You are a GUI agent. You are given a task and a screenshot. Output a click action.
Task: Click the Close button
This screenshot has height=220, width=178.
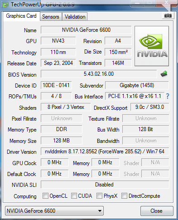coord(157,211)
